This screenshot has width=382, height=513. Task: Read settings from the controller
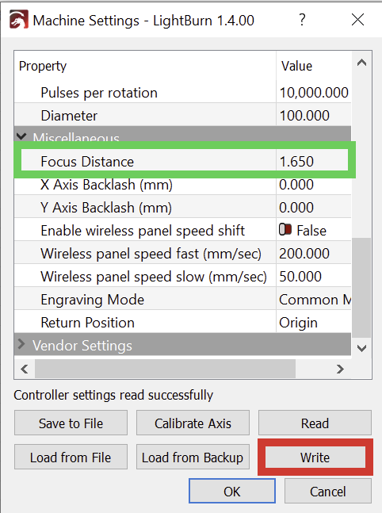pyautogui.click(x=315, y=423)
